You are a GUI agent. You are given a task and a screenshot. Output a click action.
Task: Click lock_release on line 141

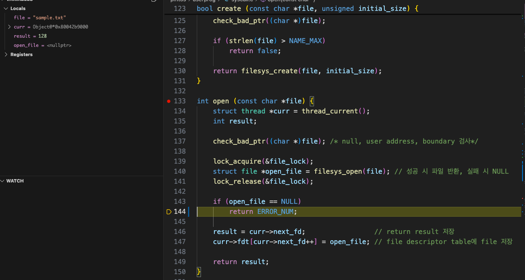pos(237,181)
